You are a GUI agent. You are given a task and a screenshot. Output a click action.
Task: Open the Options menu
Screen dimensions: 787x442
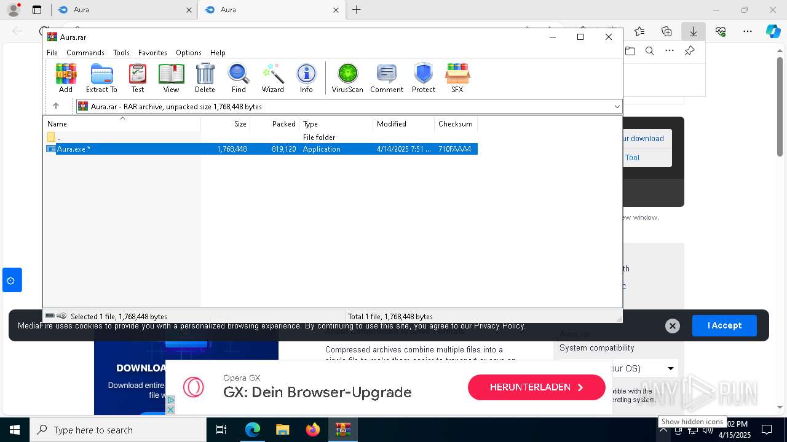(189, 53)
